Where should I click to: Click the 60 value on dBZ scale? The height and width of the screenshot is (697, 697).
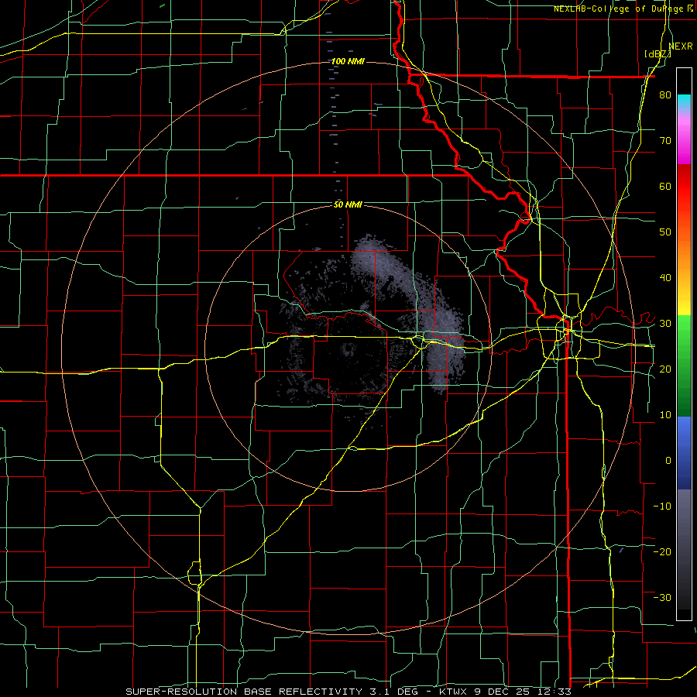pos(665,187)
